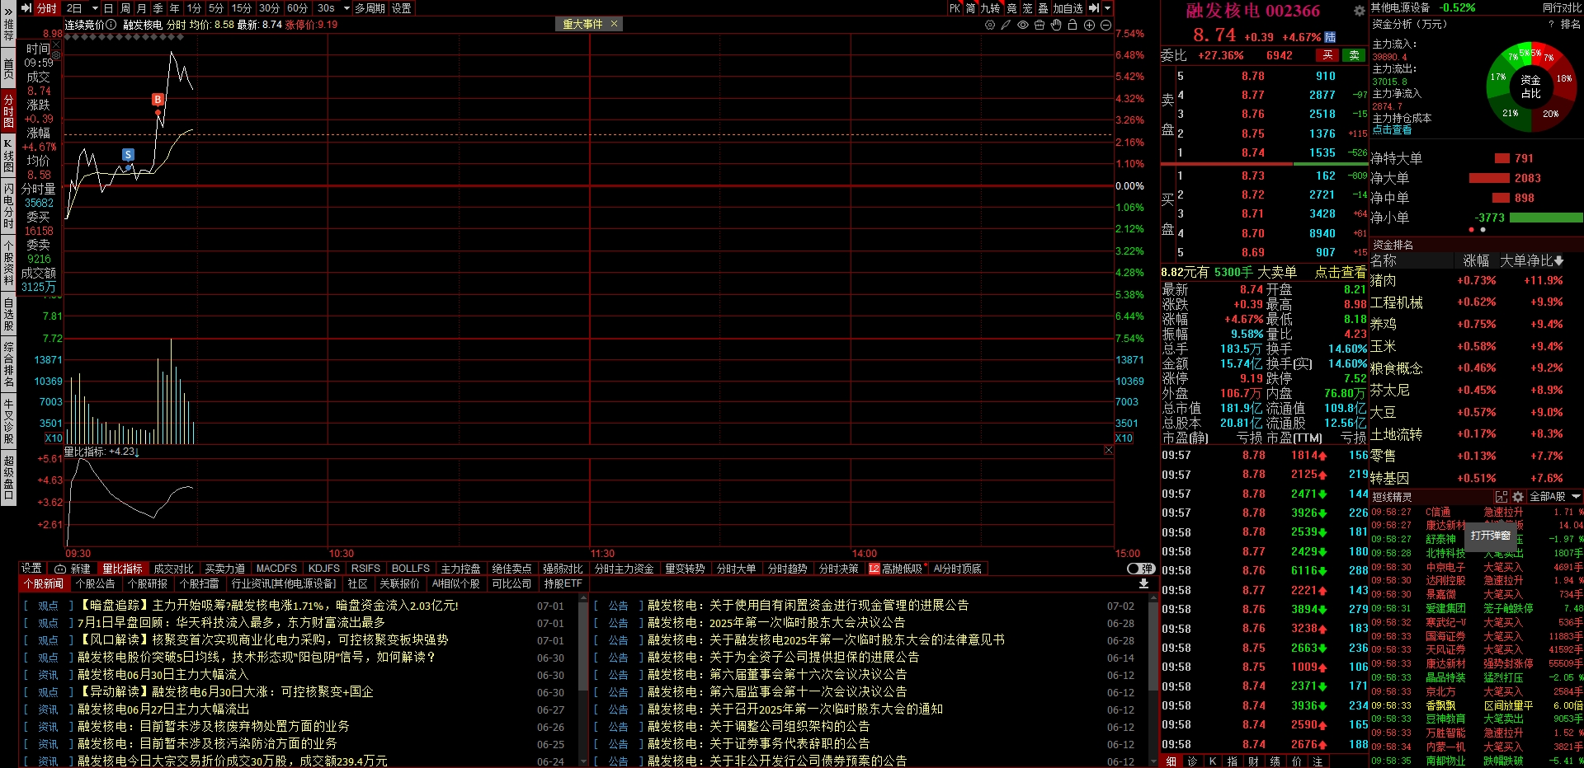Click expand window icon in 短线精灵
This screenshot has width=1584, height=768.
point(1501,497)
